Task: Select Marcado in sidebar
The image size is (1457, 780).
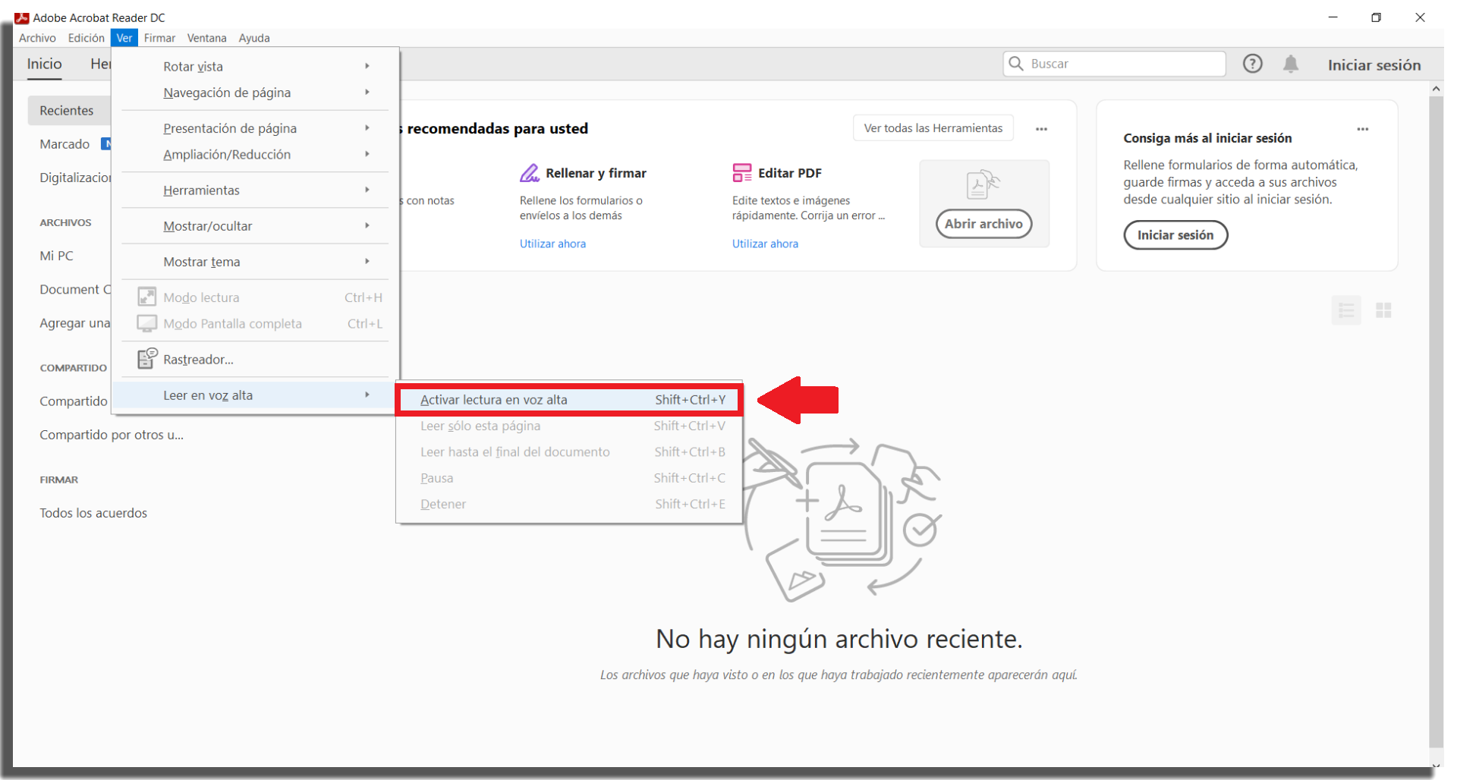Action: 65,143
